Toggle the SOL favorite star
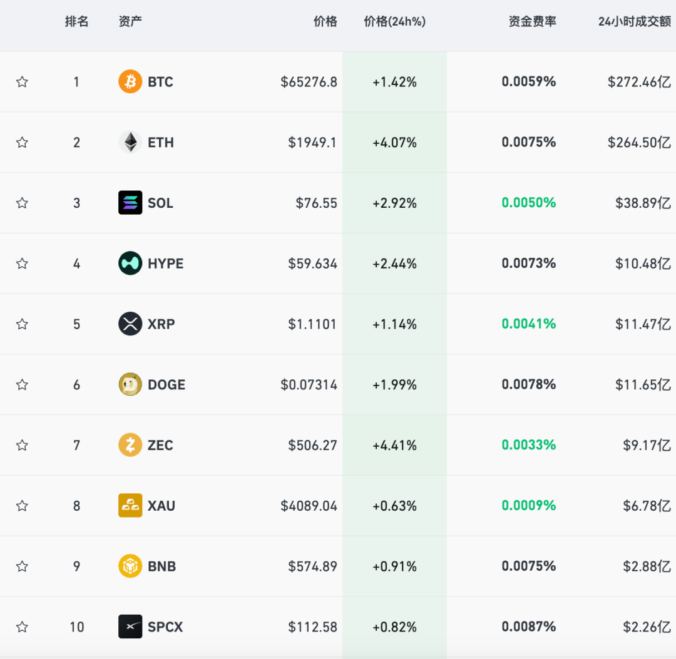The width and height of the screenshot is (676, 659). point(22,203)
